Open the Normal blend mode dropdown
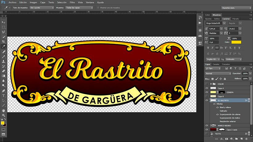The width and height of the screenshot is (253, 142). [x=218, y=73]
